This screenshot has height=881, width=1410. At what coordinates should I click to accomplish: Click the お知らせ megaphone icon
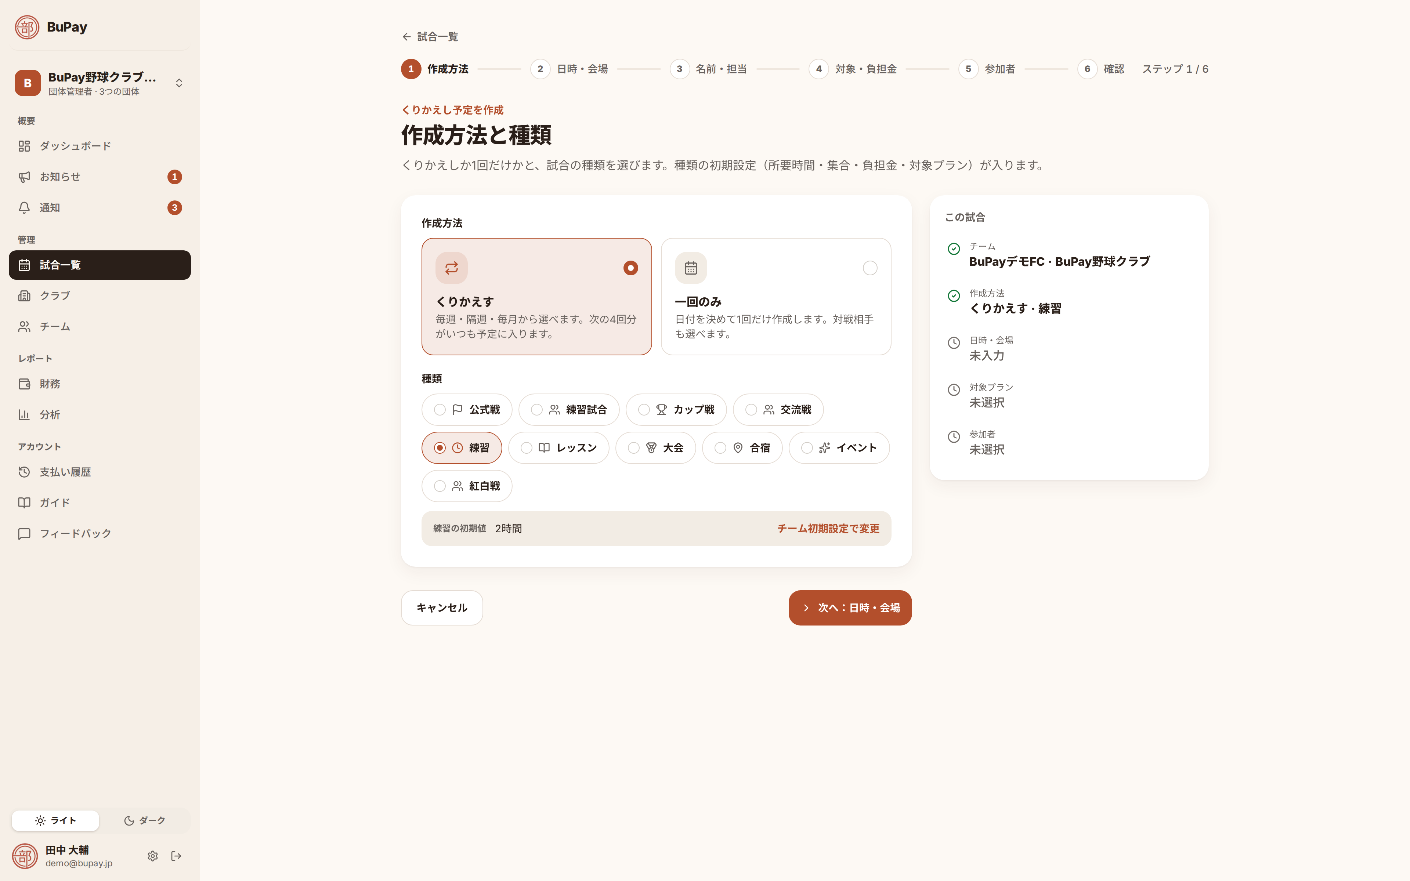[24, 177]
